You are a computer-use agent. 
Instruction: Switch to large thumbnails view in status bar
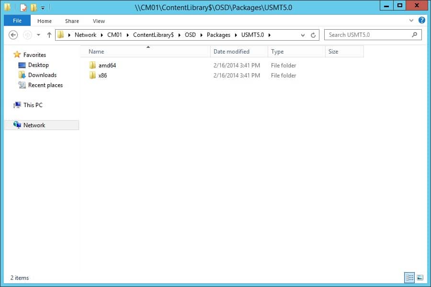[x=420, y=277]
